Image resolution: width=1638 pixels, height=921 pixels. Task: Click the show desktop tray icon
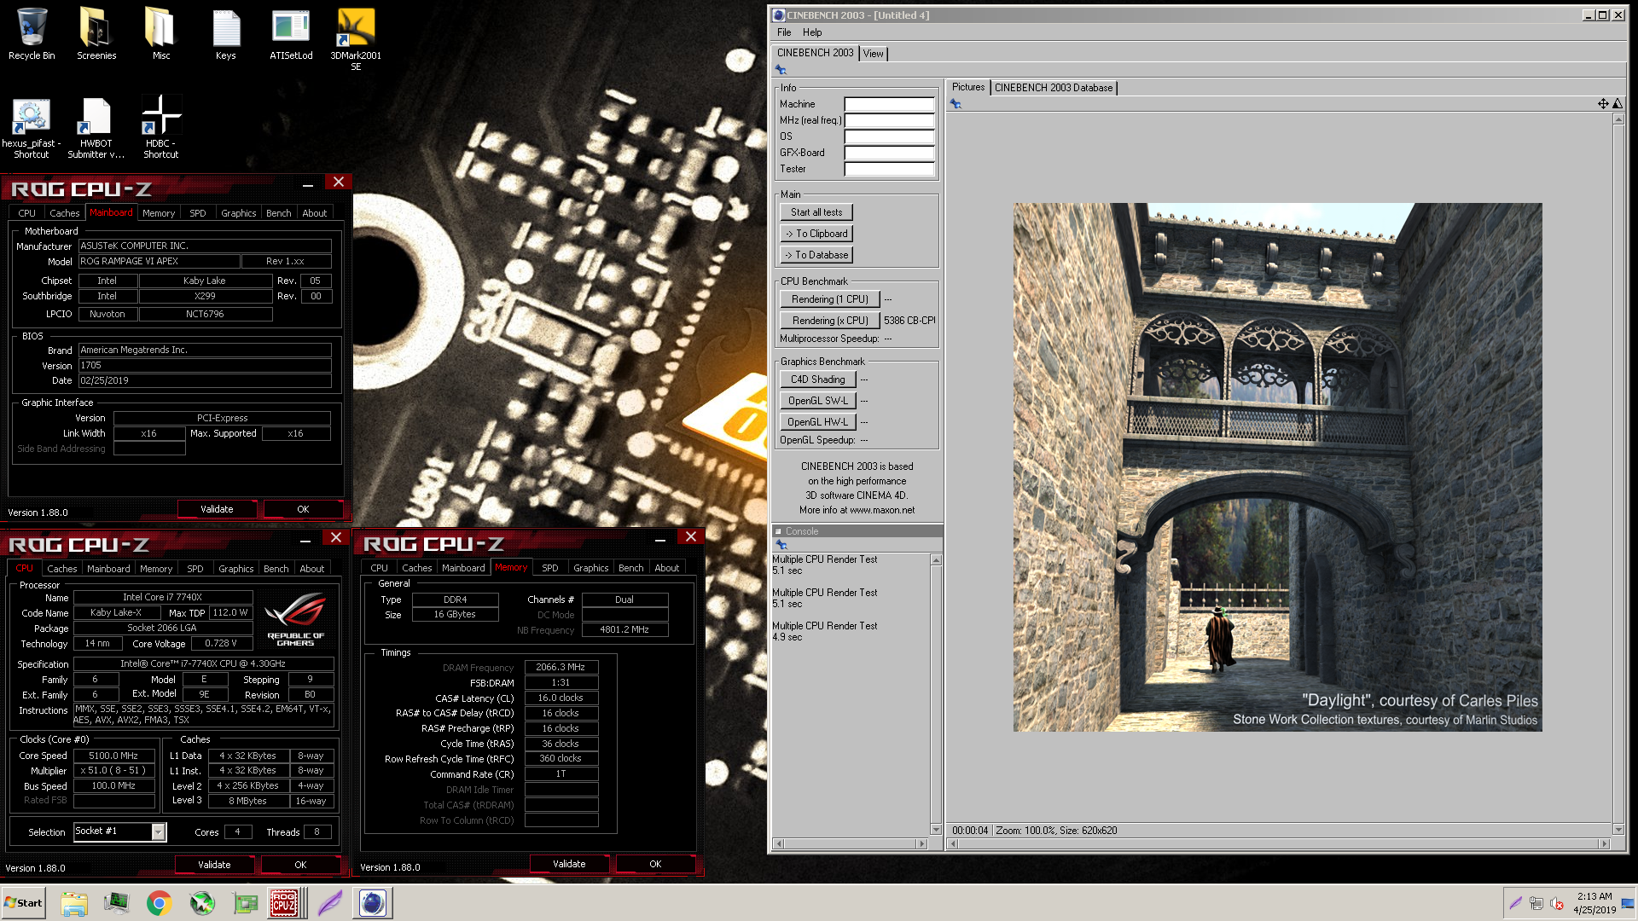(1628, 903)
